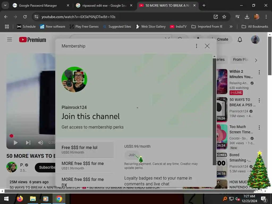Image resolution: width=272 pixels, height=204 pixels.
Task: Show more bookmarks chevron
Action: point(231,27)
